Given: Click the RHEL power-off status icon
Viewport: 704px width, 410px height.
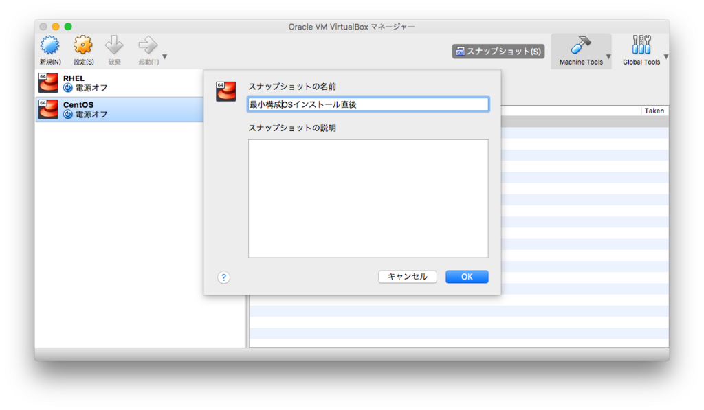Looking at the screenshot, I should (x=68, y=88).
